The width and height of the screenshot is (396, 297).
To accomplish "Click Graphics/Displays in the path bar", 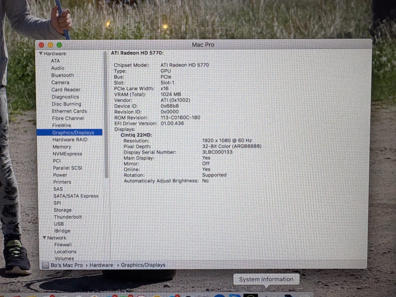I will click(x=143, y=265).
